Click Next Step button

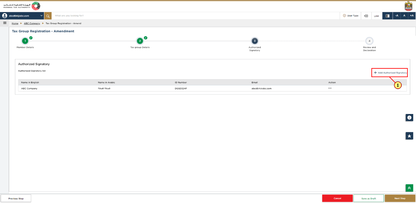click(400, 198)
